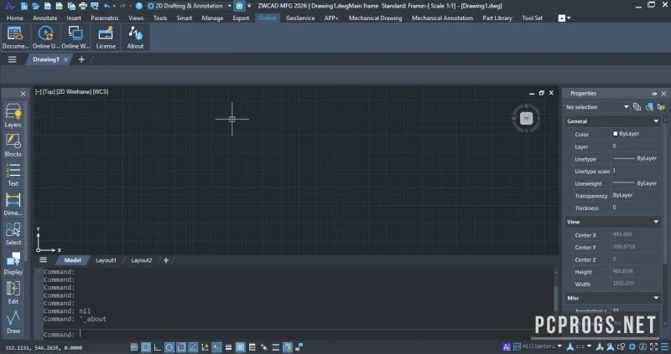Switch to the Home ribbon tab
The image size is (671, 354).
(15, 18)
